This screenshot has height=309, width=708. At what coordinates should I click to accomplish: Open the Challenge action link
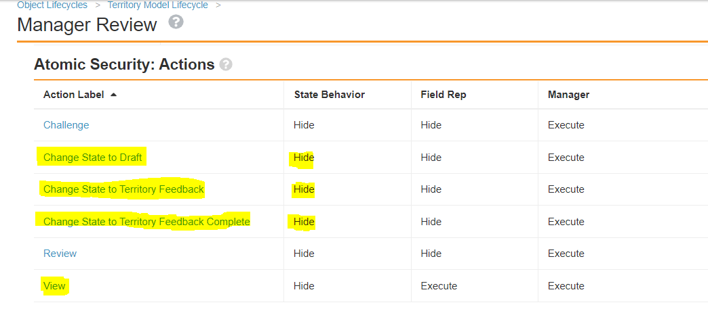point(66,125)
